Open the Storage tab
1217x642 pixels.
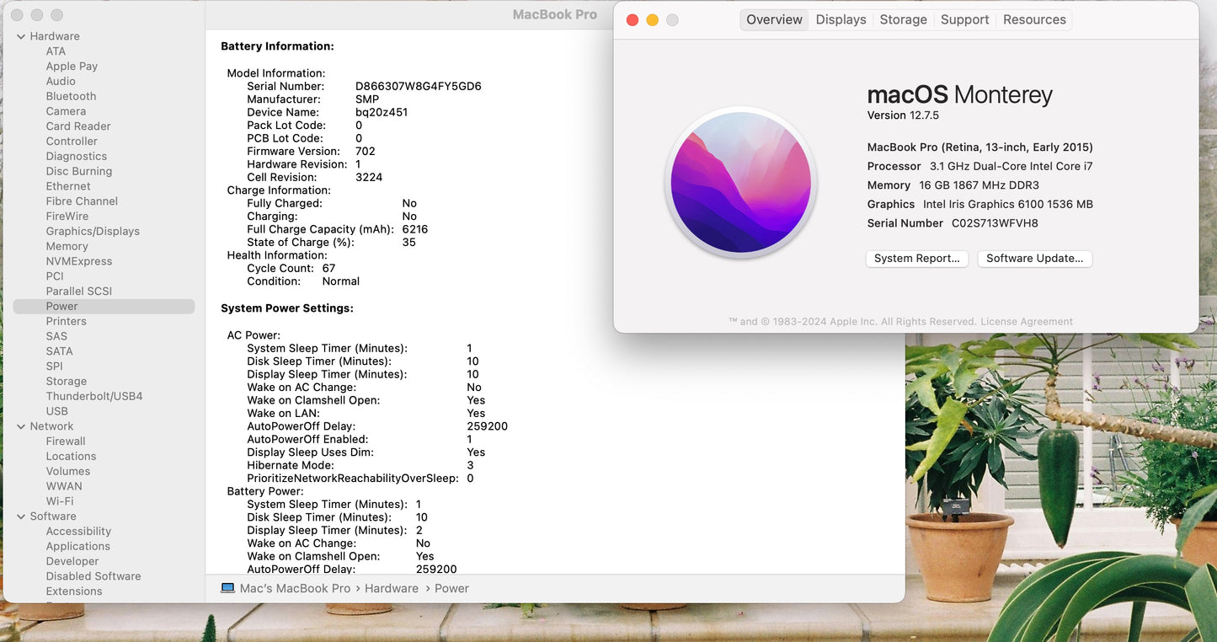[903, 19]
